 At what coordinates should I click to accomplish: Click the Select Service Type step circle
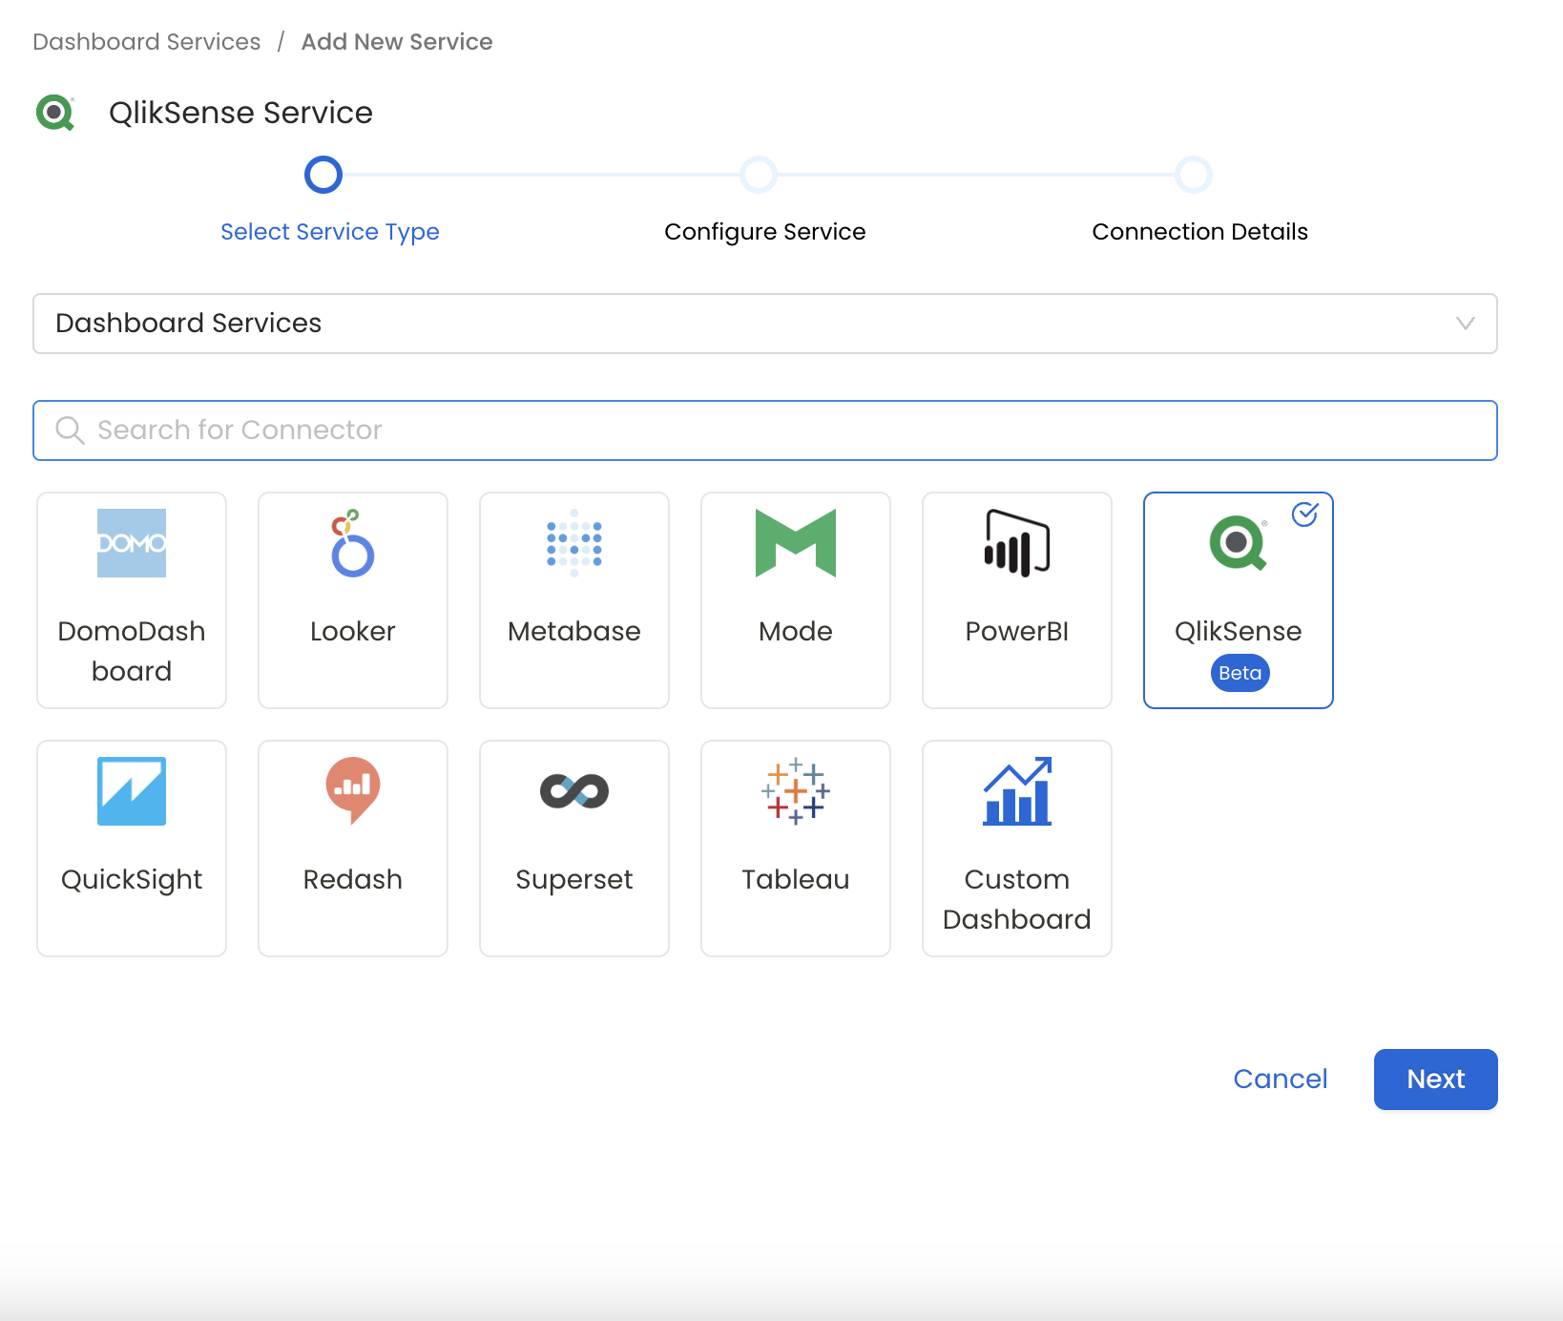coord(323,175)
